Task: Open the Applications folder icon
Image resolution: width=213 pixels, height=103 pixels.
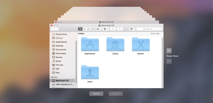Action: pyautogui.click(x=90, y=44)
